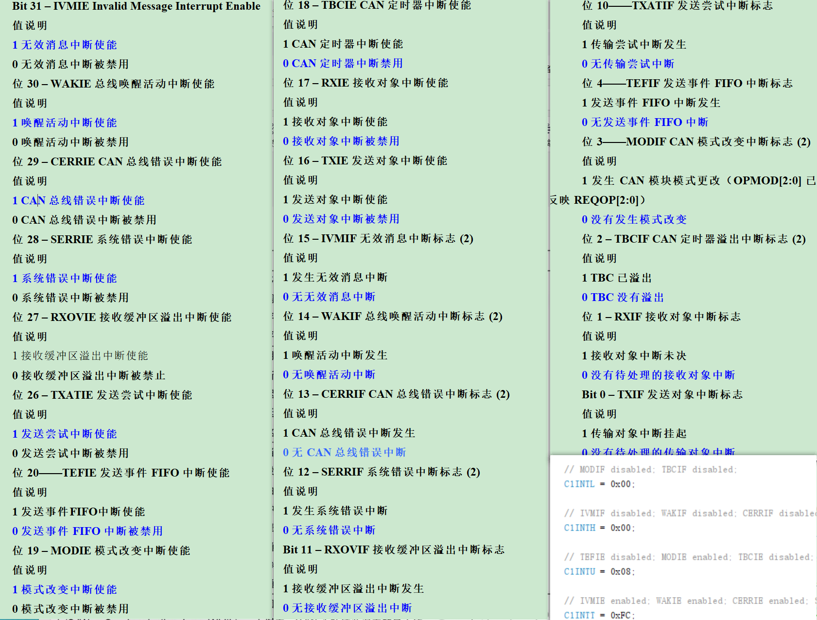
Task: Open '0 无 CAN 总线错误中断' link
Action: coord(344,452)
